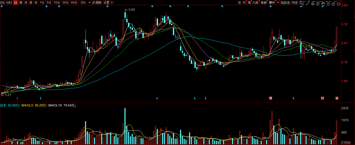Switch to 周 weekly period

coord(21,3)
